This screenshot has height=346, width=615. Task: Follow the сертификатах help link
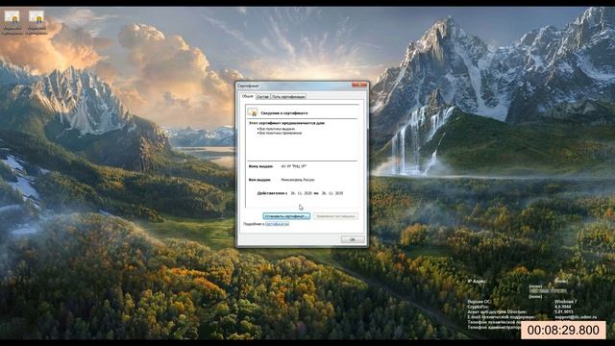point(277,224)
